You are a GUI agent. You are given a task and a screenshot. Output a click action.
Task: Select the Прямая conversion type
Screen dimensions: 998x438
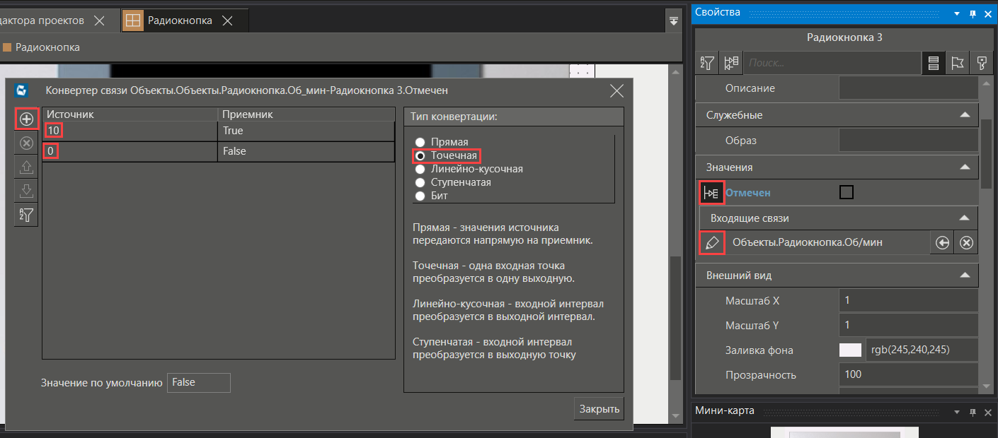click(x=420, y=142)
